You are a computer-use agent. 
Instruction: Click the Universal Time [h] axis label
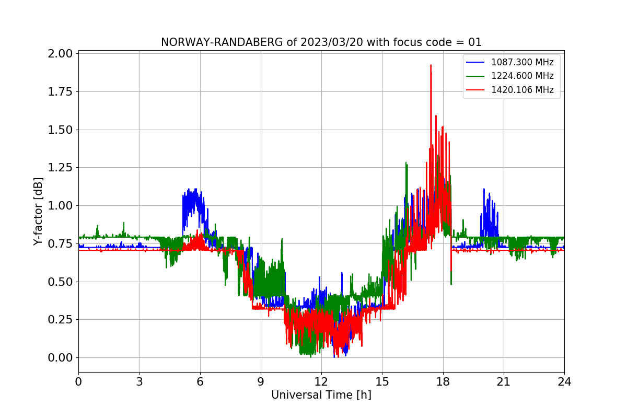[321, 395]
